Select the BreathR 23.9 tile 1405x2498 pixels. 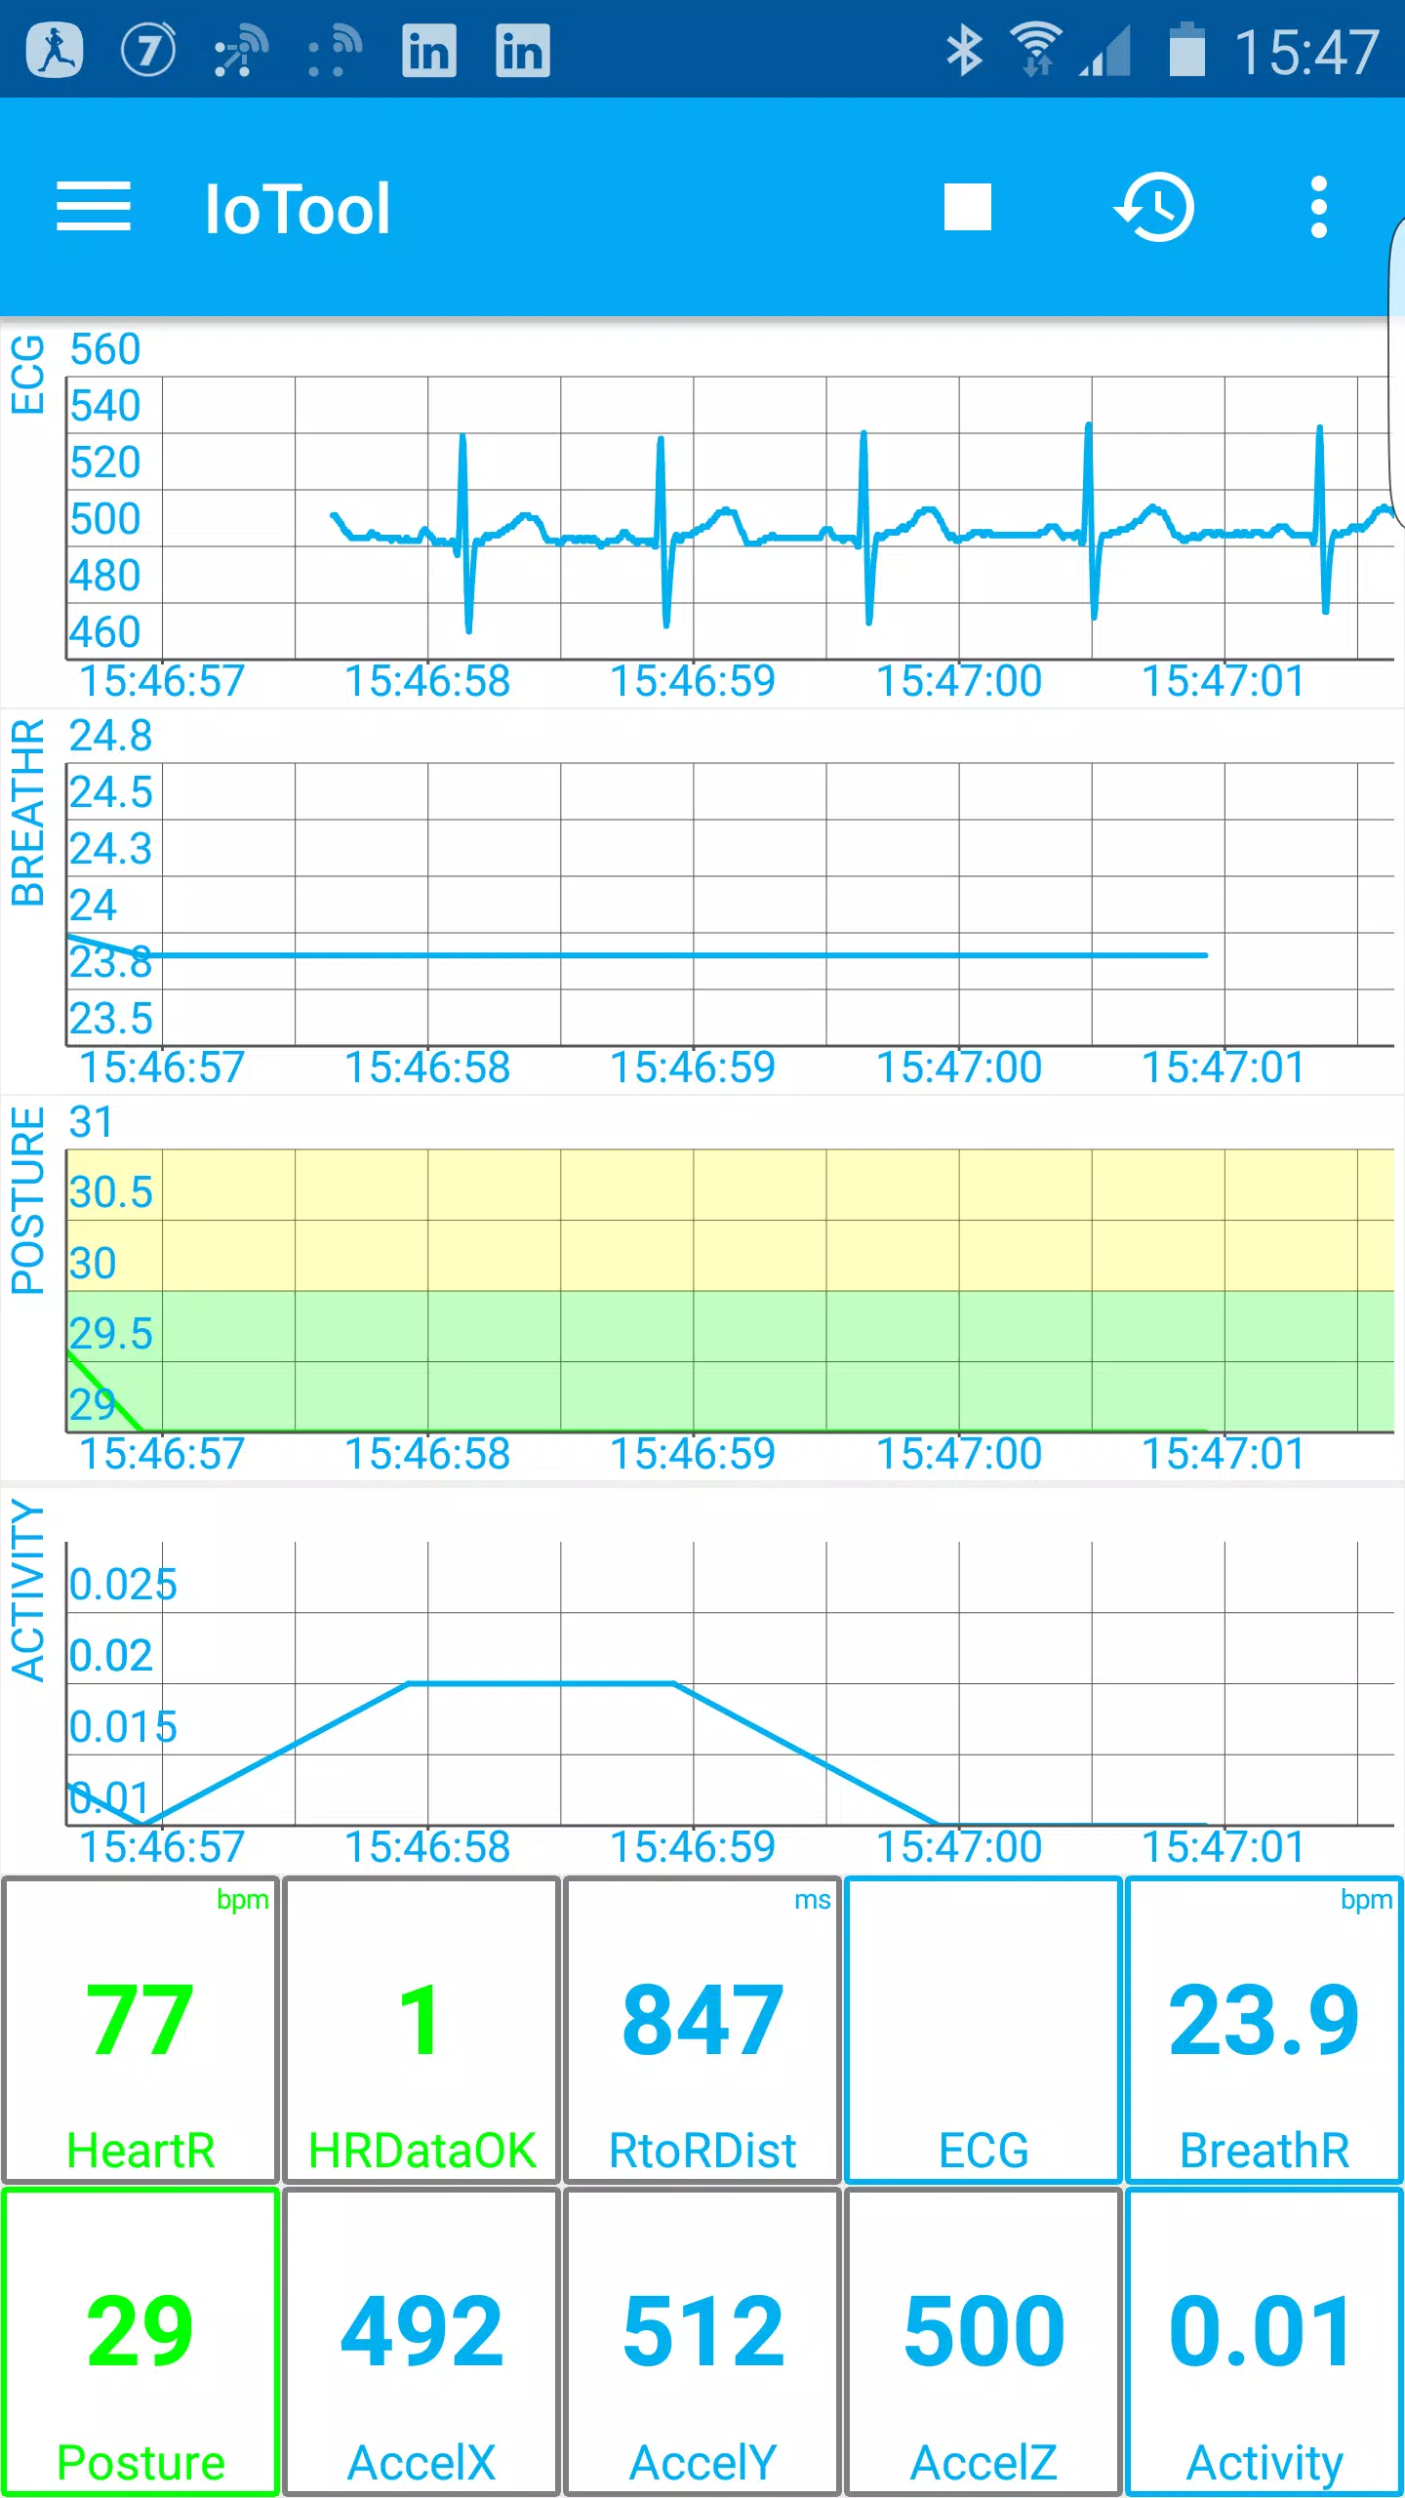pyautogui.click(x=1264, y=2030)
